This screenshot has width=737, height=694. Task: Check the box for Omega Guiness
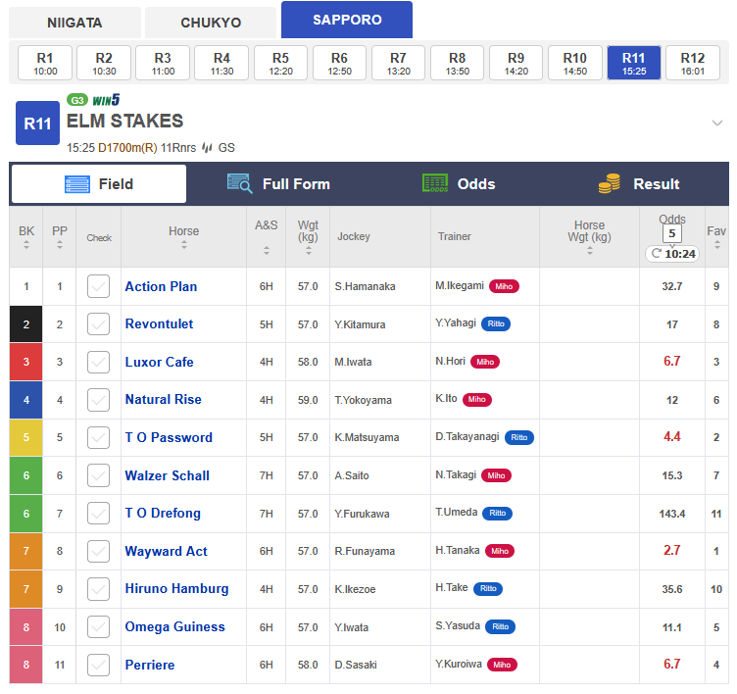click(x=98, y=626)
